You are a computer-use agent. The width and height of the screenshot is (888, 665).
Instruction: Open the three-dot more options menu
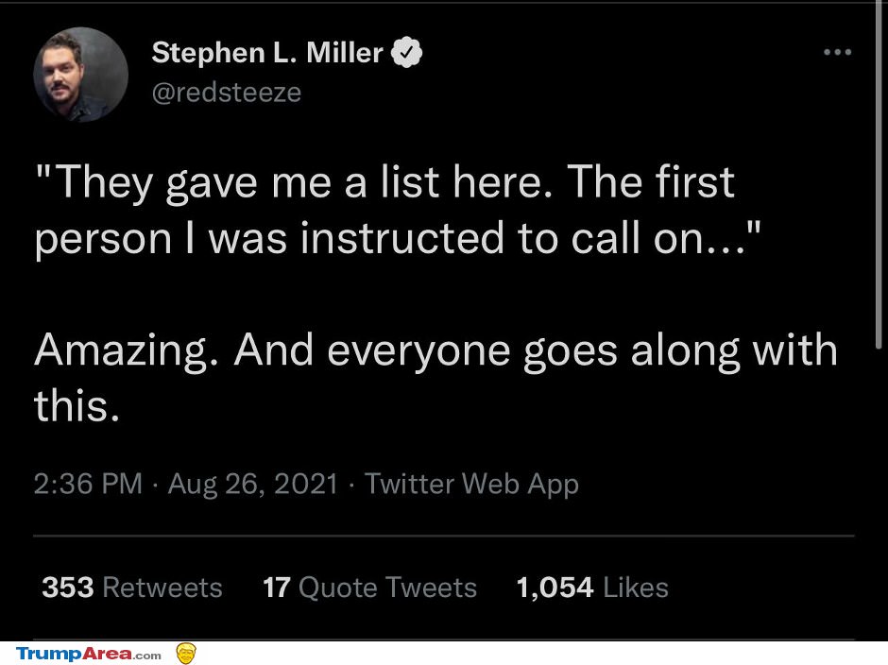tap(837, 52)
